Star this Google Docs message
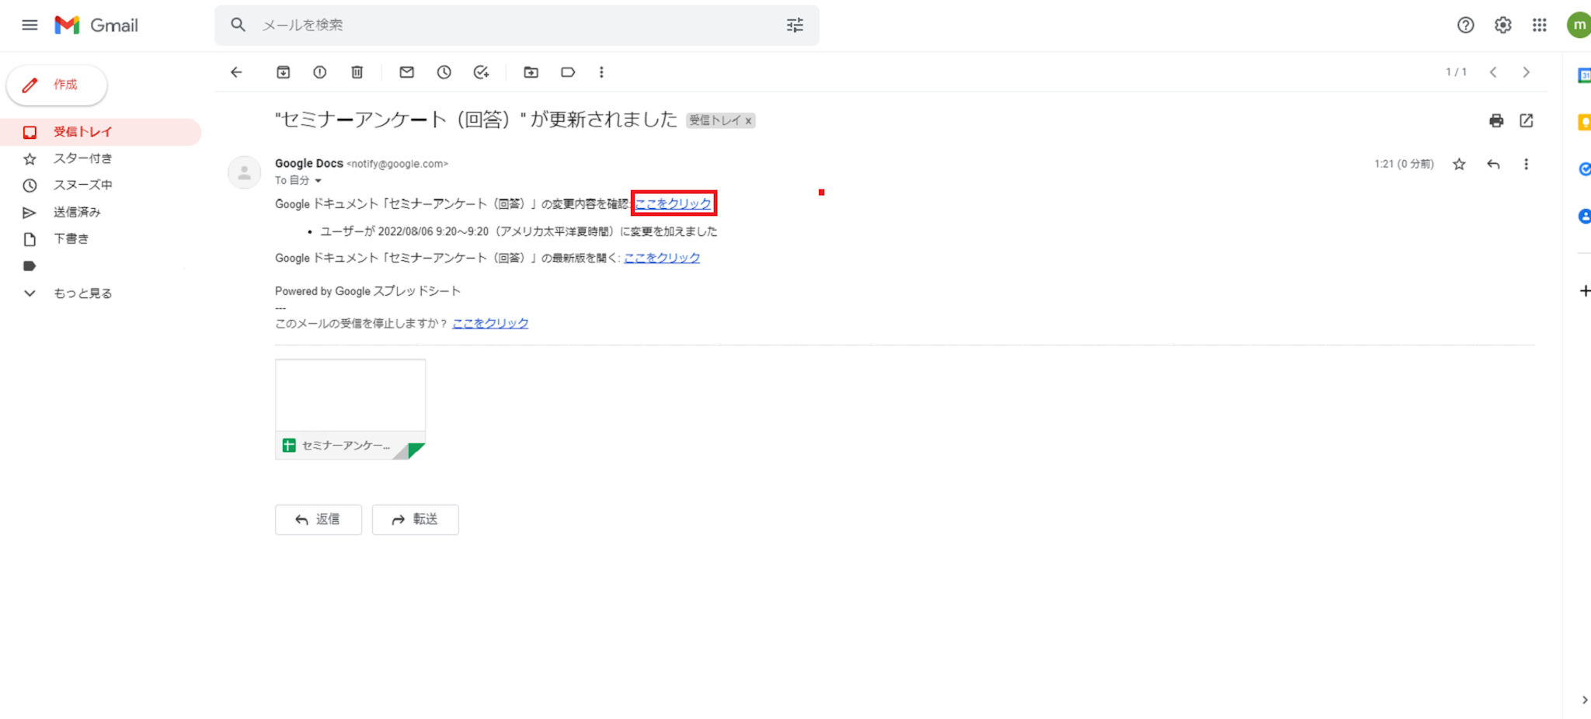Viewport: 1591px width, 719px height. tap(1460, 164)
